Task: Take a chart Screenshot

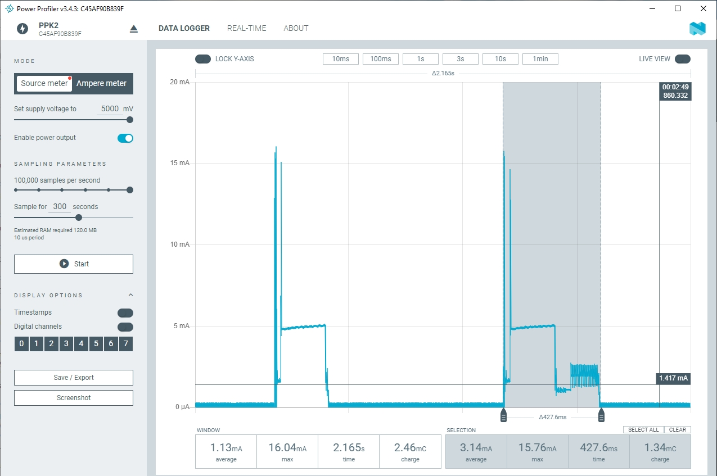Action: [x=74, y=398]
